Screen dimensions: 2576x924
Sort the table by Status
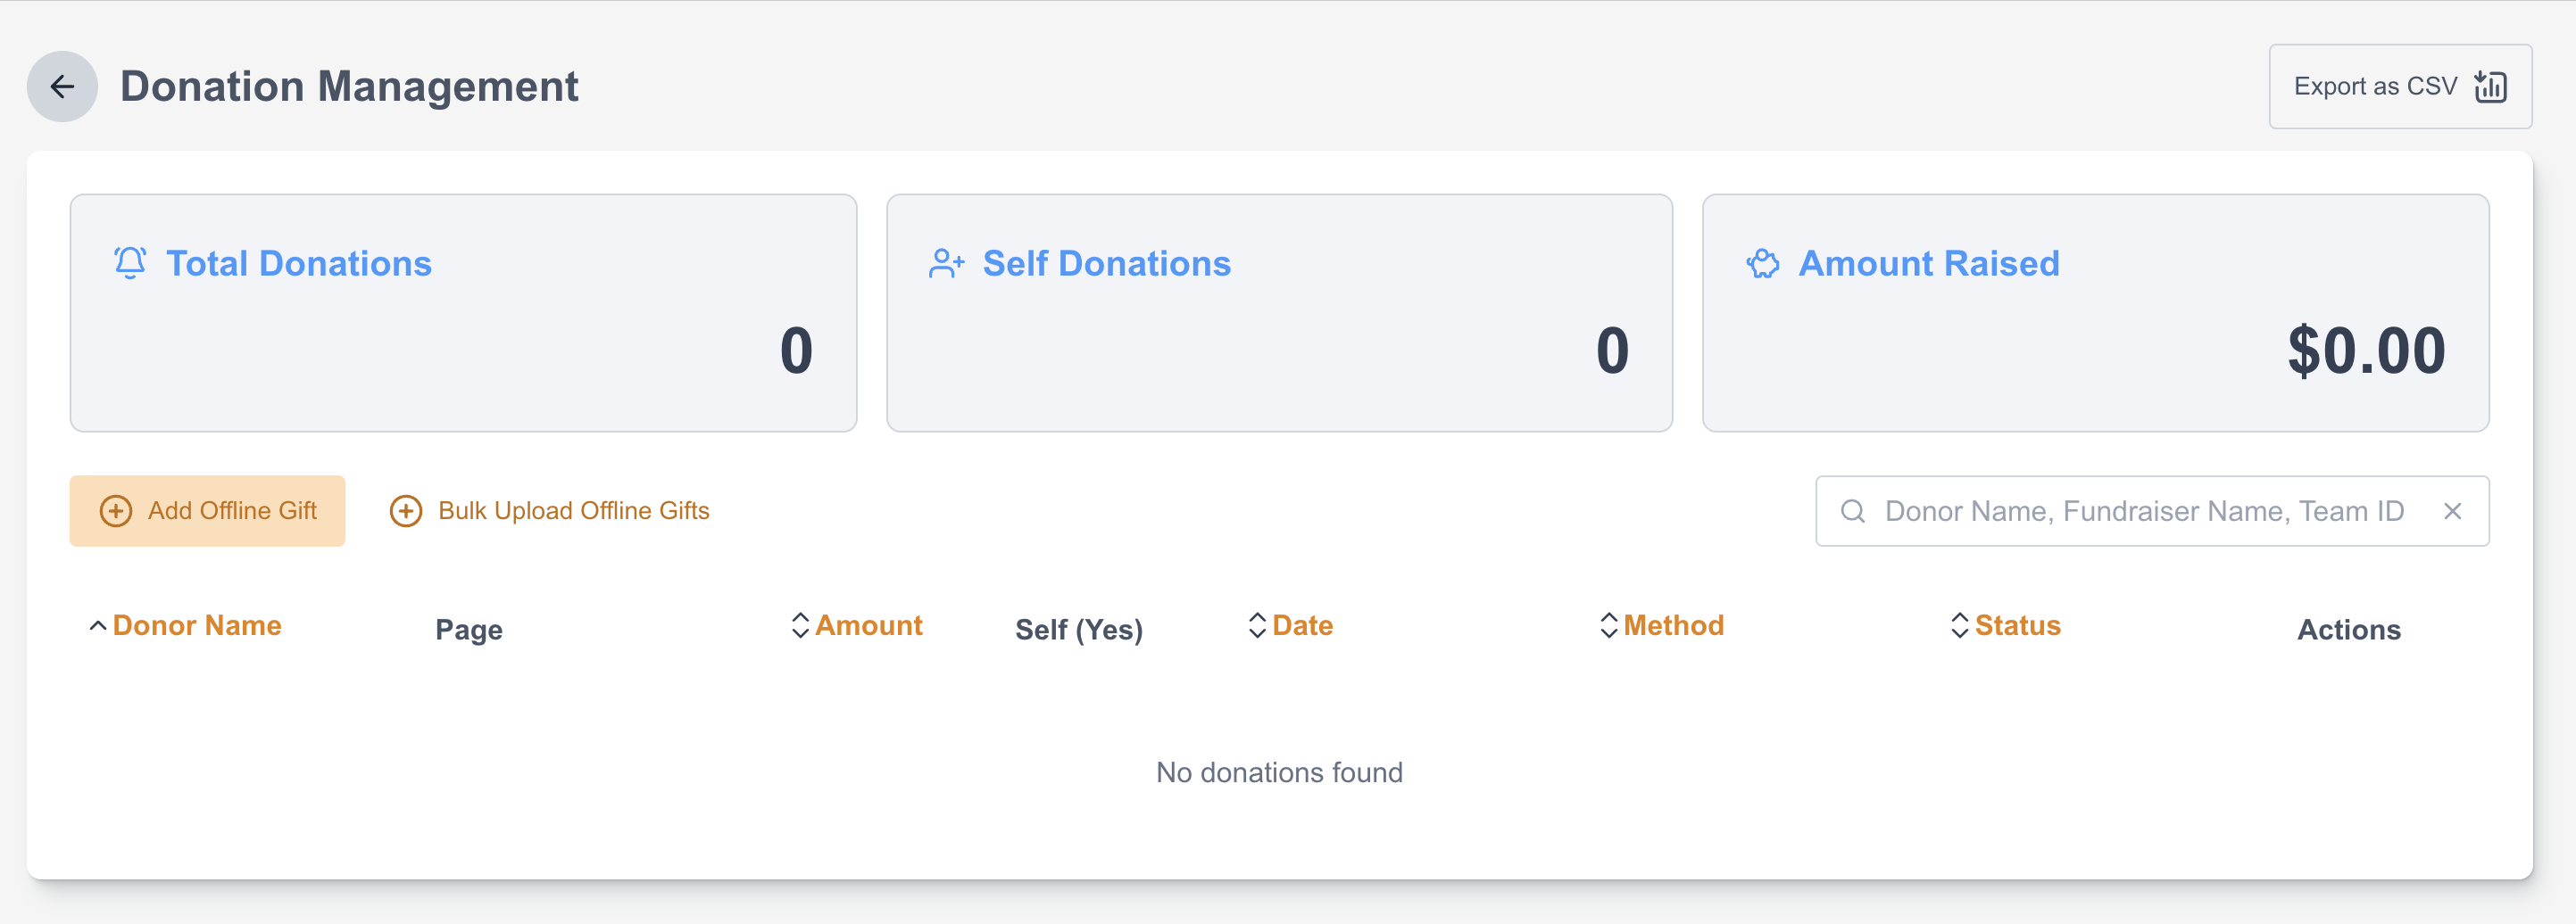tap(2017, 626)
